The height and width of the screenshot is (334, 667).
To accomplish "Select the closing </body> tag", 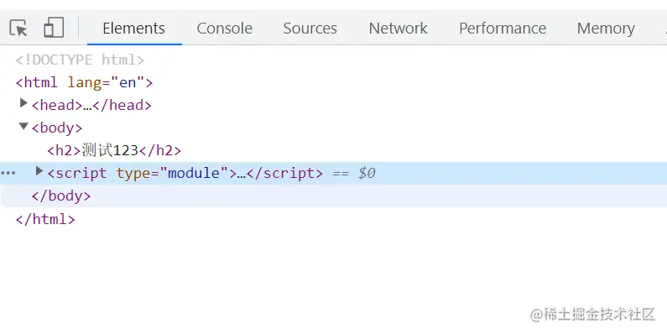I will (x=61, y=196).
